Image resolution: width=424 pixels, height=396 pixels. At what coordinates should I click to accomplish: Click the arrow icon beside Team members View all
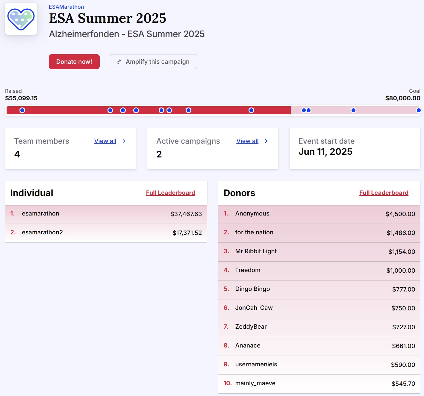pyautogui.click(x=123, y=141)
